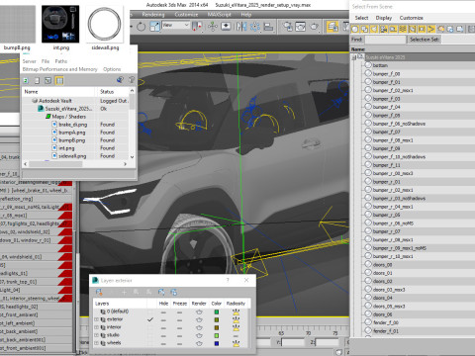The height and width of the screenshot is (356, 475).
Task: Click Create New Layer icon in Layer dialog
Action: (99, 292)
